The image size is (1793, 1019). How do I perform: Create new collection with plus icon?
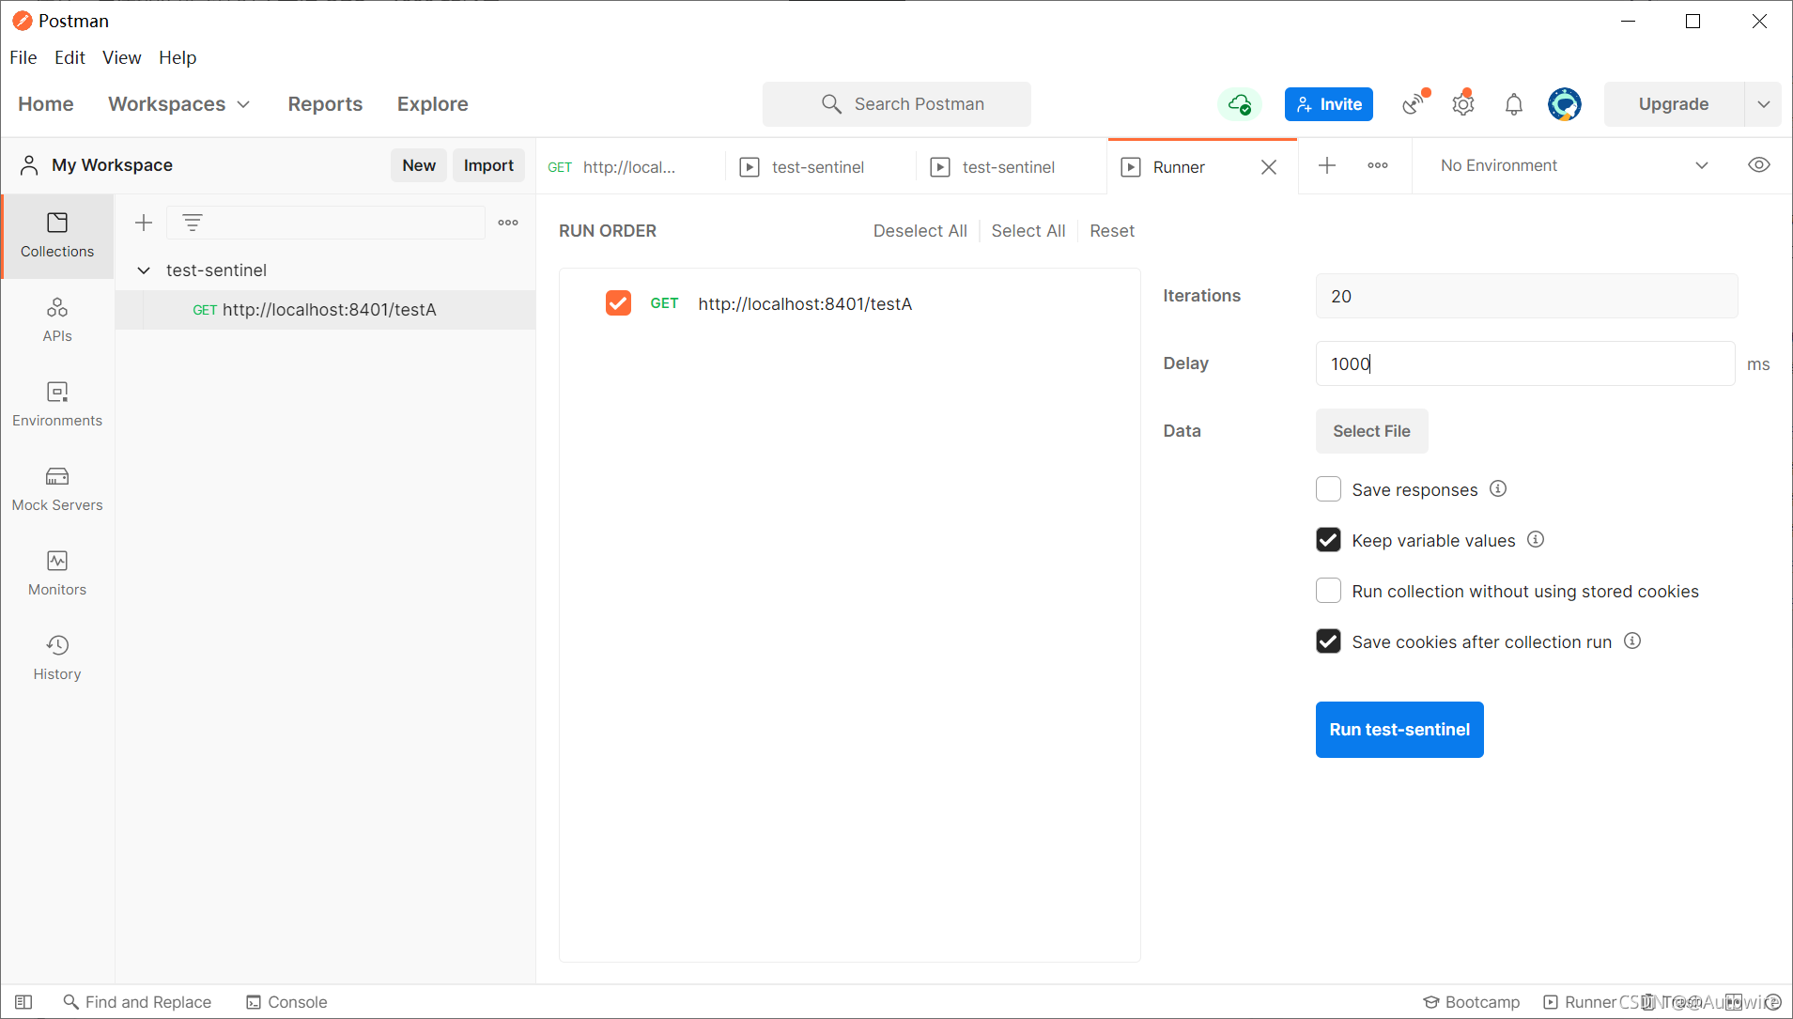click(x=144, y=223)
